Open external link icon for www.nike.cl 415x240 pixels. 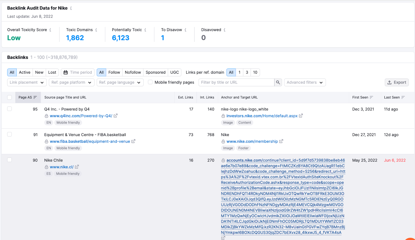pyautogui.click(x=77, y=167)
